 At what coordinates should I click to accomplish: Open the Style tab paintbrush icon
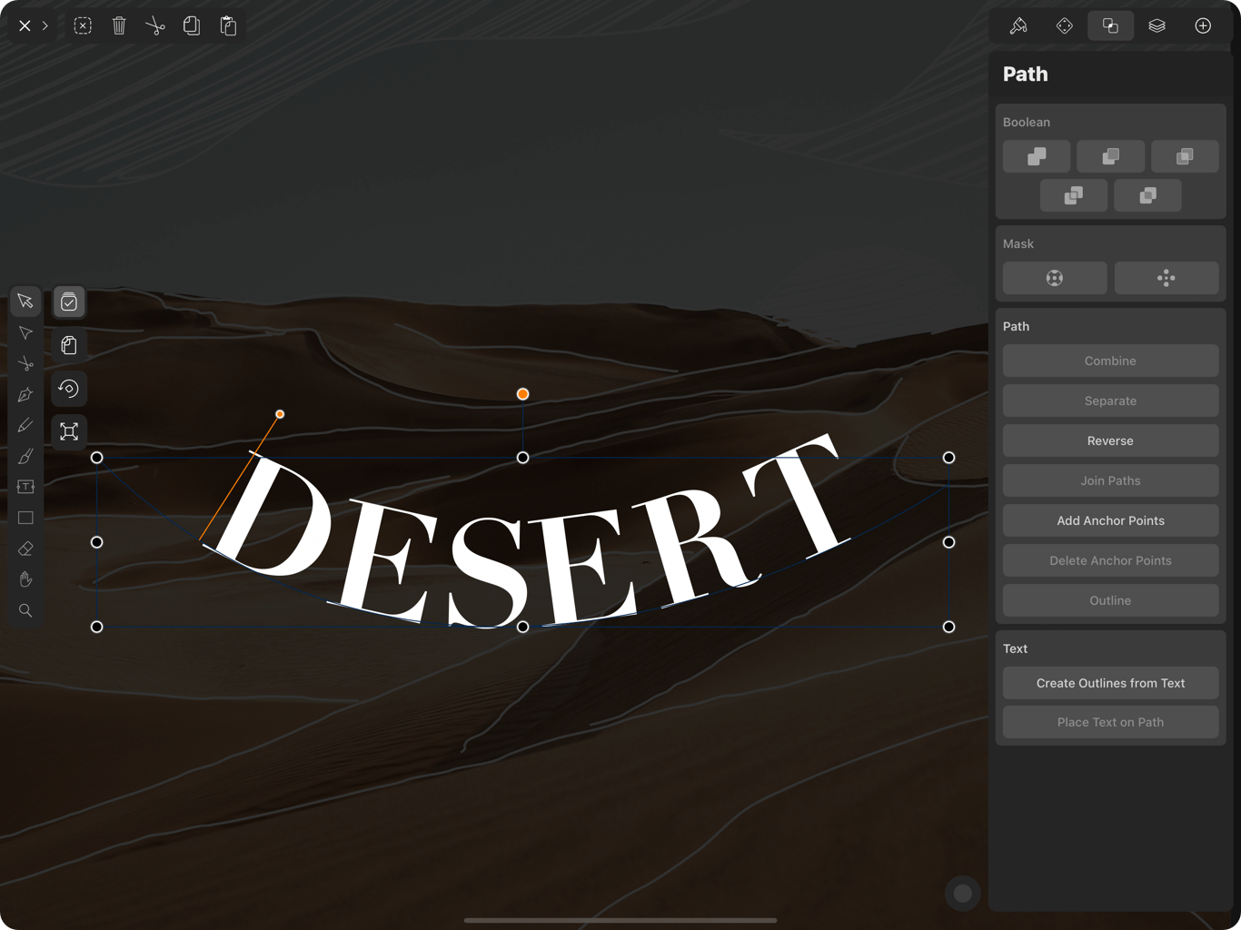tap(1018, 25)
